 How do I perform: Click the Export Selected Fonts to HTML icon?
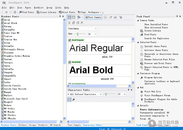coord(142,67)
